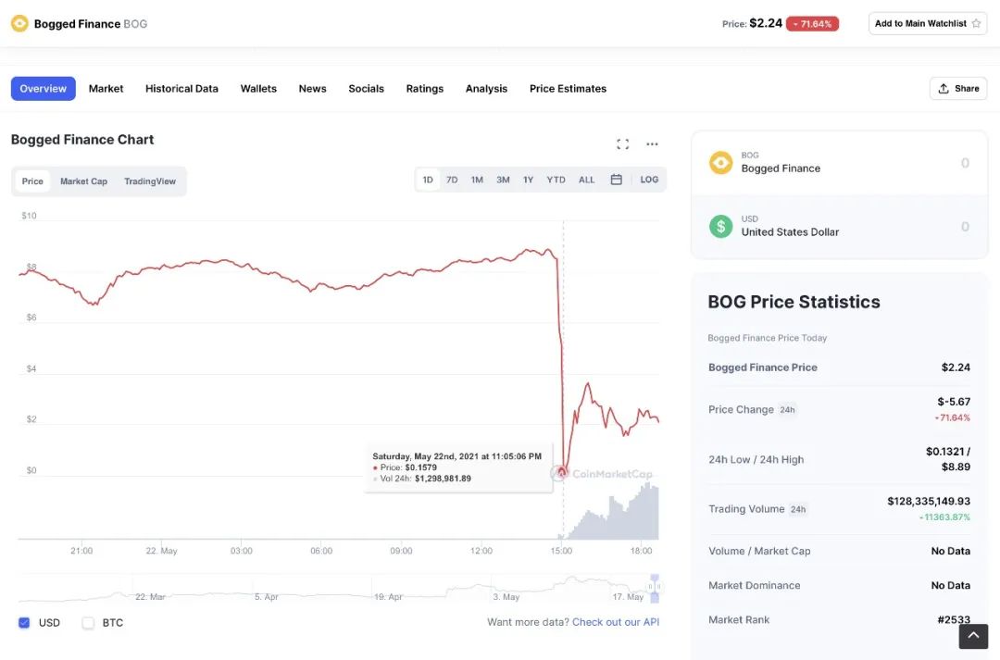Click the range slider handle on the mini chart

tap(654, 587)
